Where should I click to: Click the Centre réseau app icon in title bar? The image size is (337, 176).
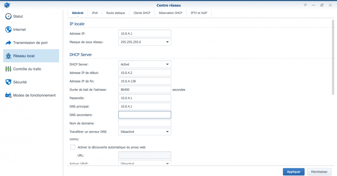(x=6, y=5)
